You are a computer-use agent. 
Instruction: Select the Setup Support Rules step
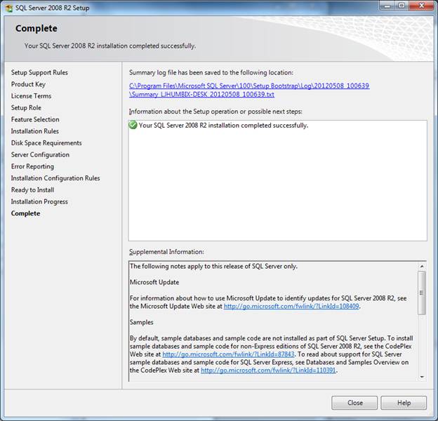pos(39,72)
